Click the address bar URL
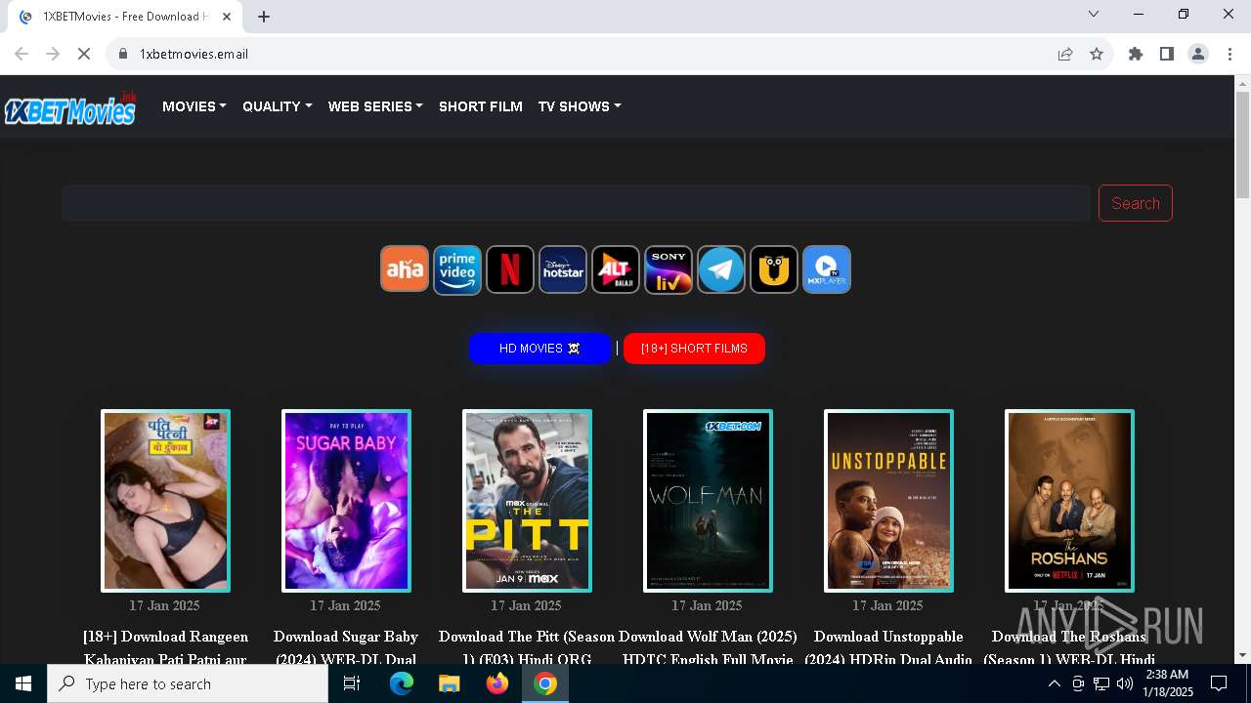Screen dimensions: 1251x703 click(194, 54)
